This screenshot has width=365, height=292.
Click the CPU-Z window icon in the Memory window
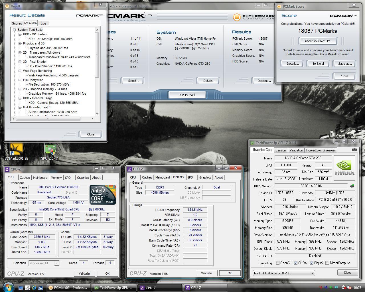pyautogui.click(x=129, y=169)
